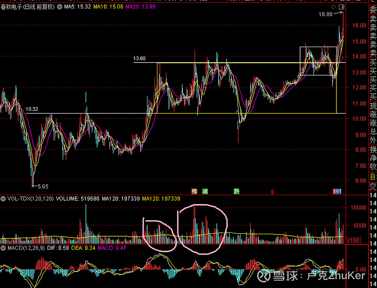Click the 换 label in side panel
This screenshot has height=288, width=377.
(x=373, y=149)
